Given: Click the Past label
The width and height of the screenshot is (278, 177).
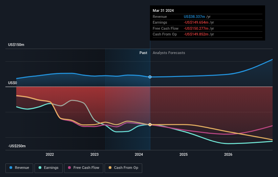Looking at the screenshot, I should (143, 53).
